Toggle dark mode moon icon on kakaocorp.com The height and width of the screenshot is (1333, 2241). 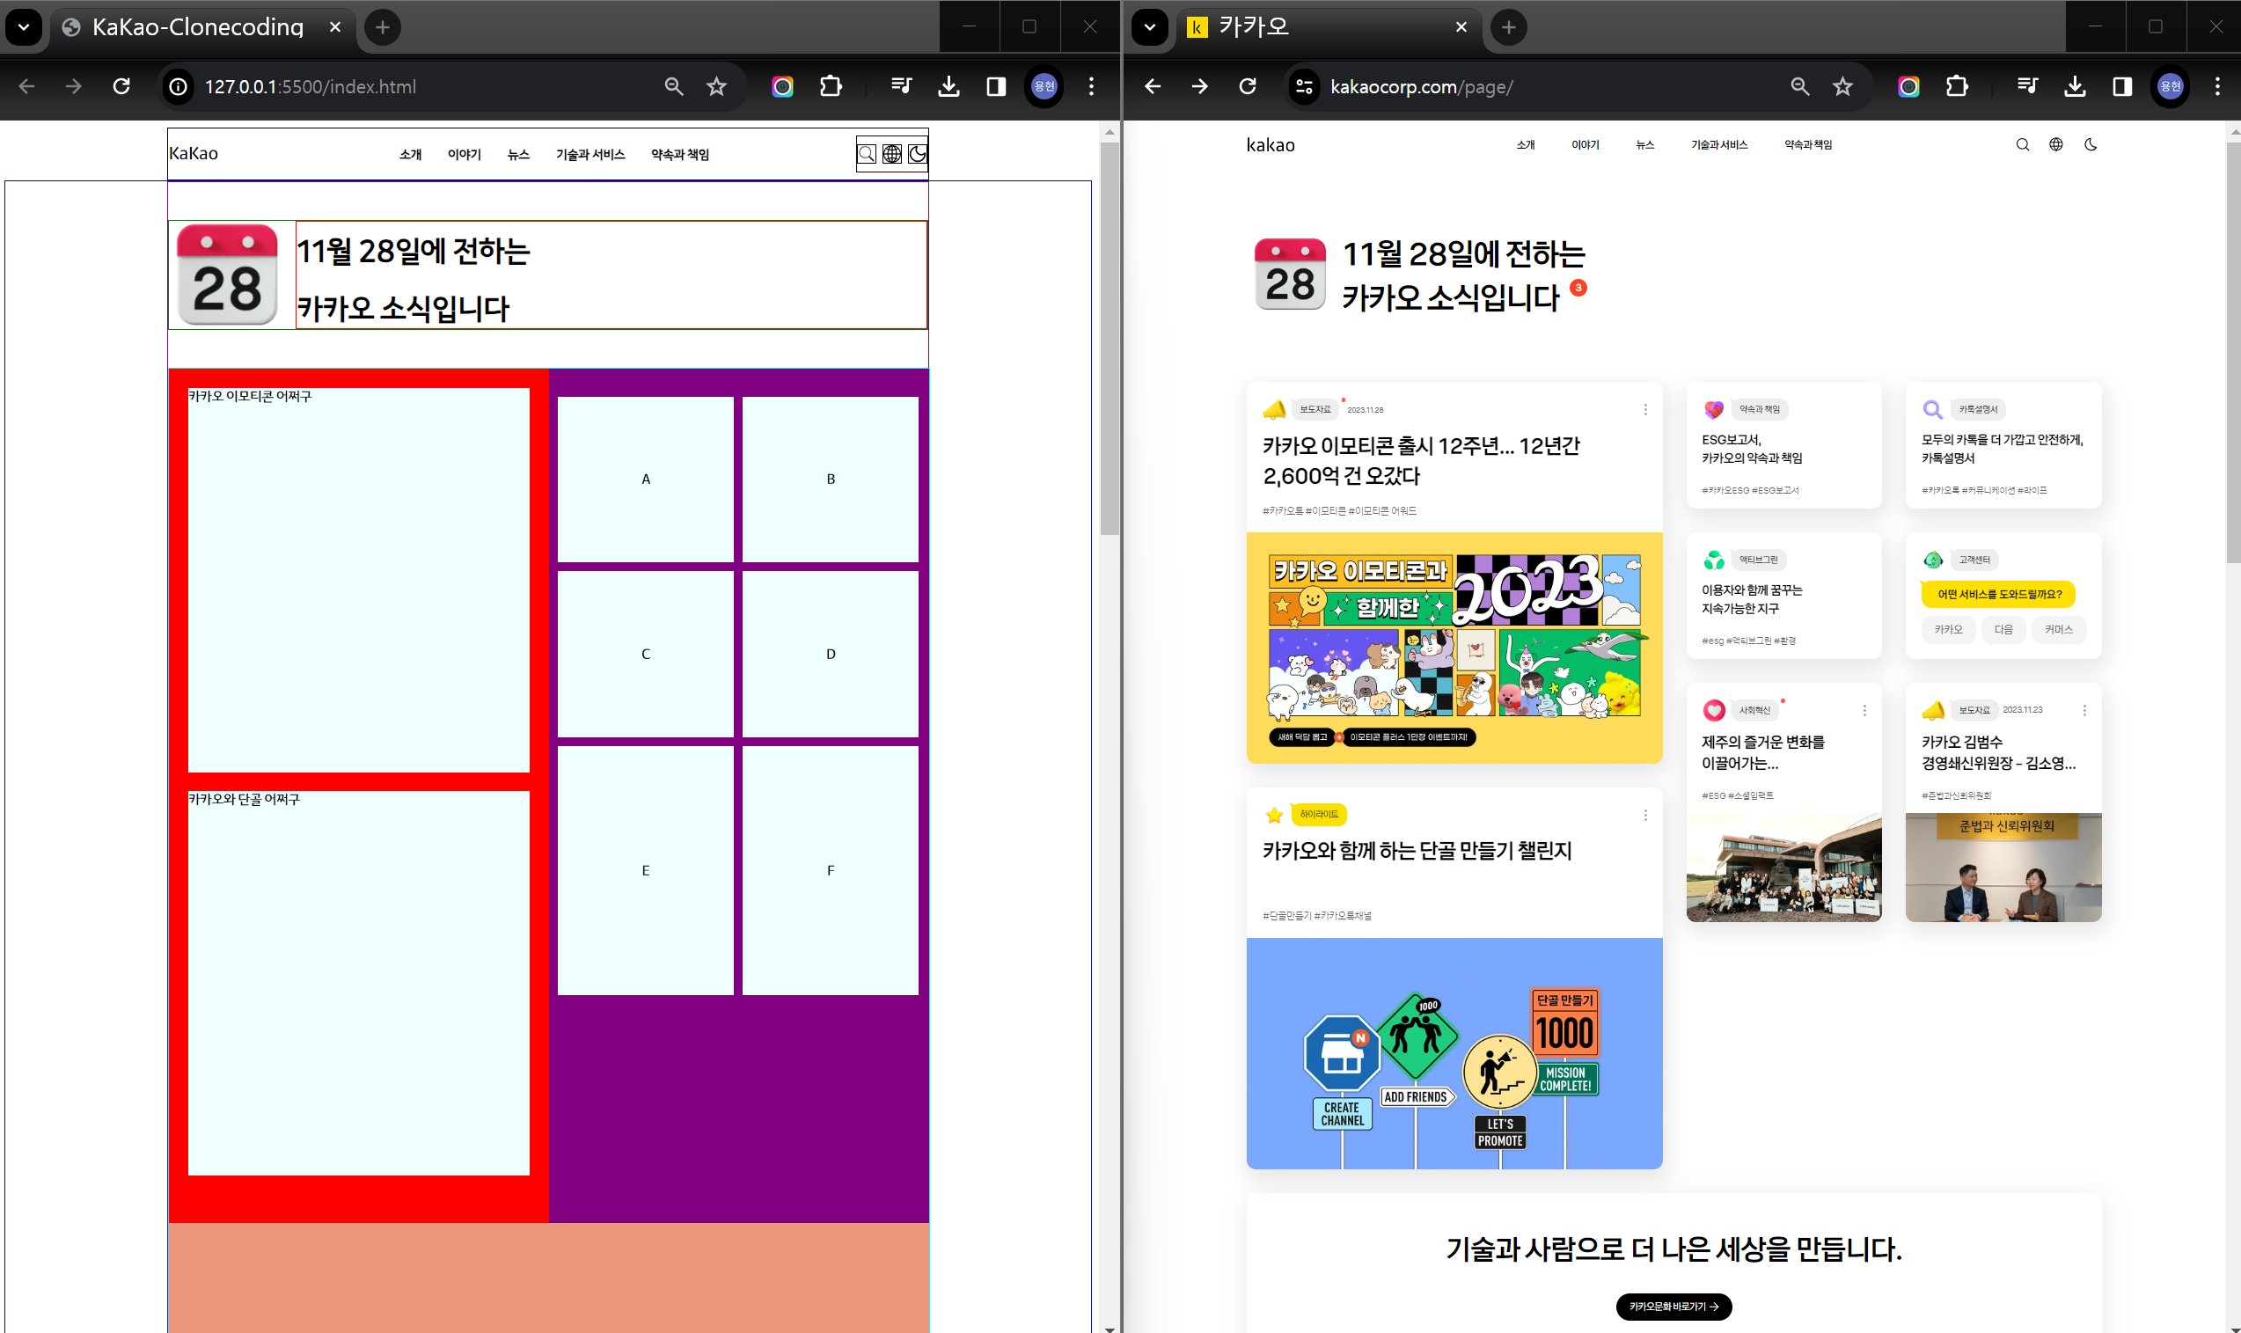2091,144
